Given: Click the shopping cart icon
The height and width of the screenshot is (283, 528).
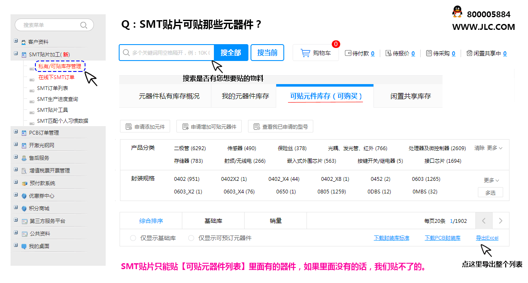Looking at the screenshot, I should 305,53.
